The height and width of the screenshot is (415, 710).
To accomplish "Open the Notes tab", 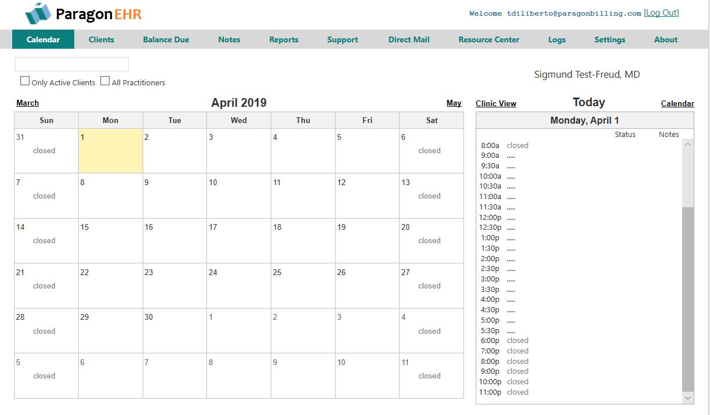I will [229, 39].
